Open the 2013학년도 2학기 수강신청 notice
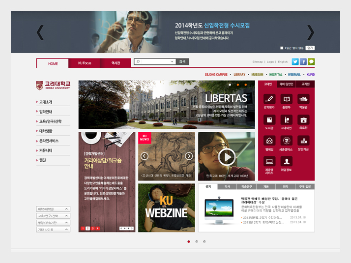351x263 pixels. pyautogui.click(x=263, y=218)
